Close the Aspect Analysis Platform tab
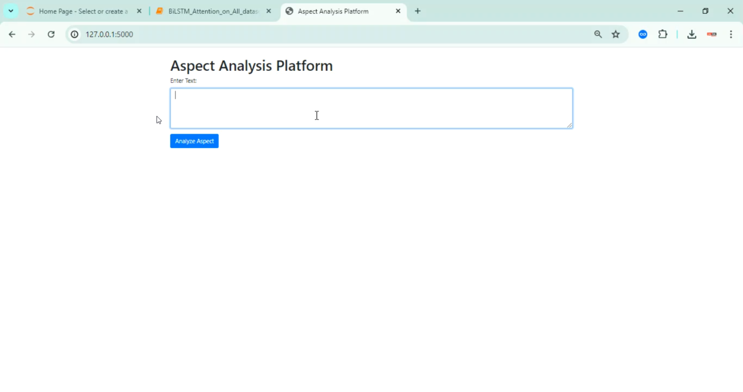 [398, 11]
